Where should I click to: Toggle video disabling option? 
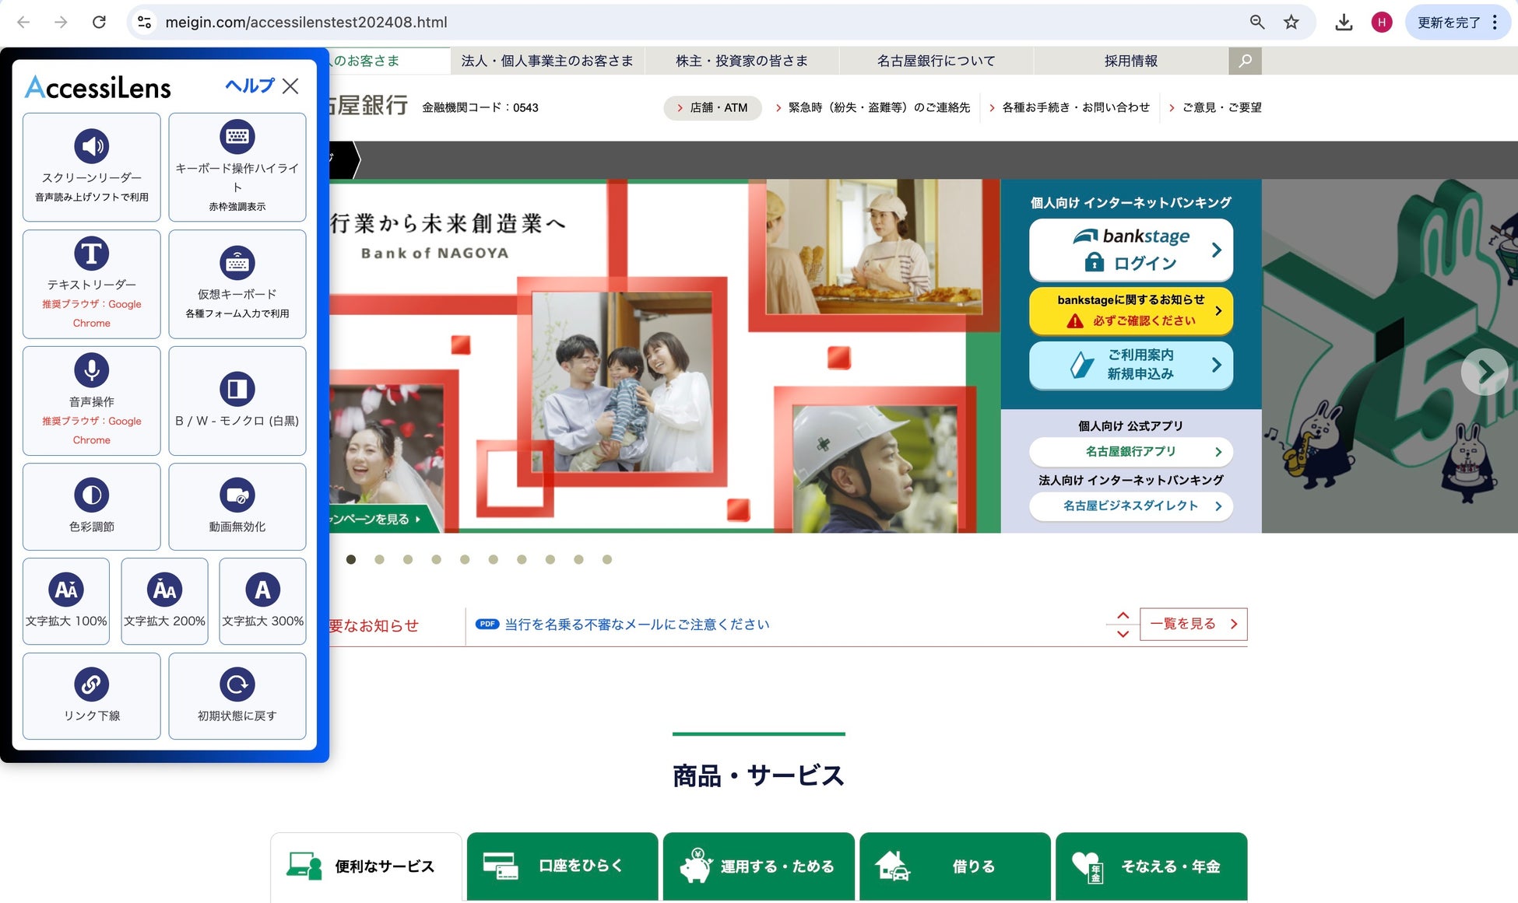pyautogui.click(x=237, y=506)
